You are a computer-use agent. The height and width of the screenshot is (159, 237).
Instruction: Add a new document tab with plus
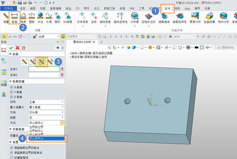tap(101, 42)
